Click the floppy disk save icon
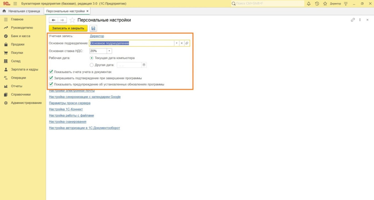 pyautogui.click(x=93, y=28)
